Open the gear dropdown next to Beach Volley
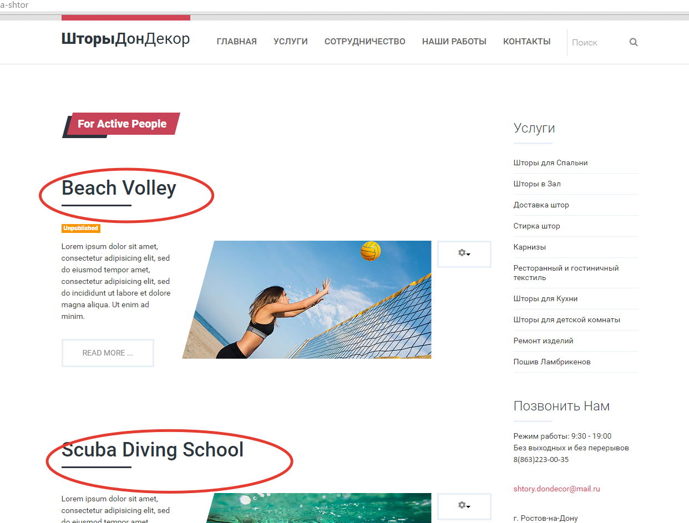Image resolution: width=689 pixels, height=523 pixels. pyautogui.click(x=464, y=254)
